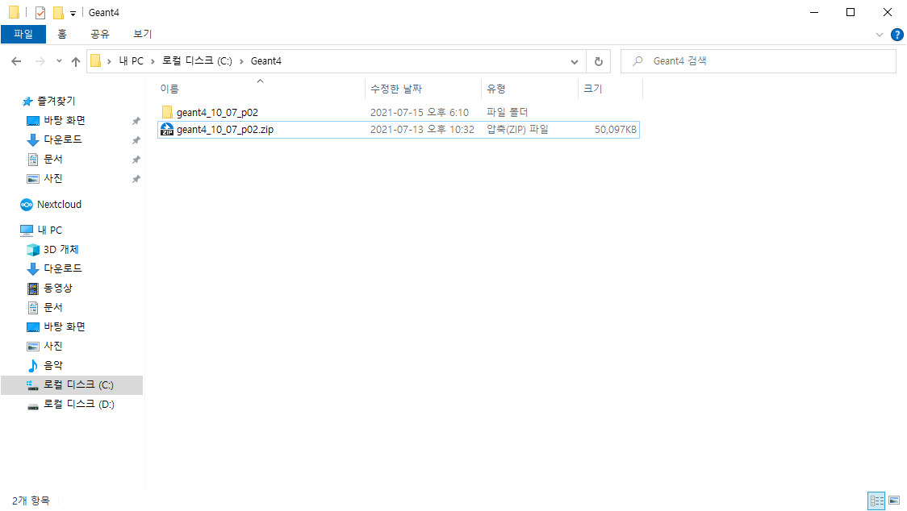Viewport: 907px width, 511px height.
Task: Select 로컬 디스크 (D:) in navigation pane
Action: [78, 405]
